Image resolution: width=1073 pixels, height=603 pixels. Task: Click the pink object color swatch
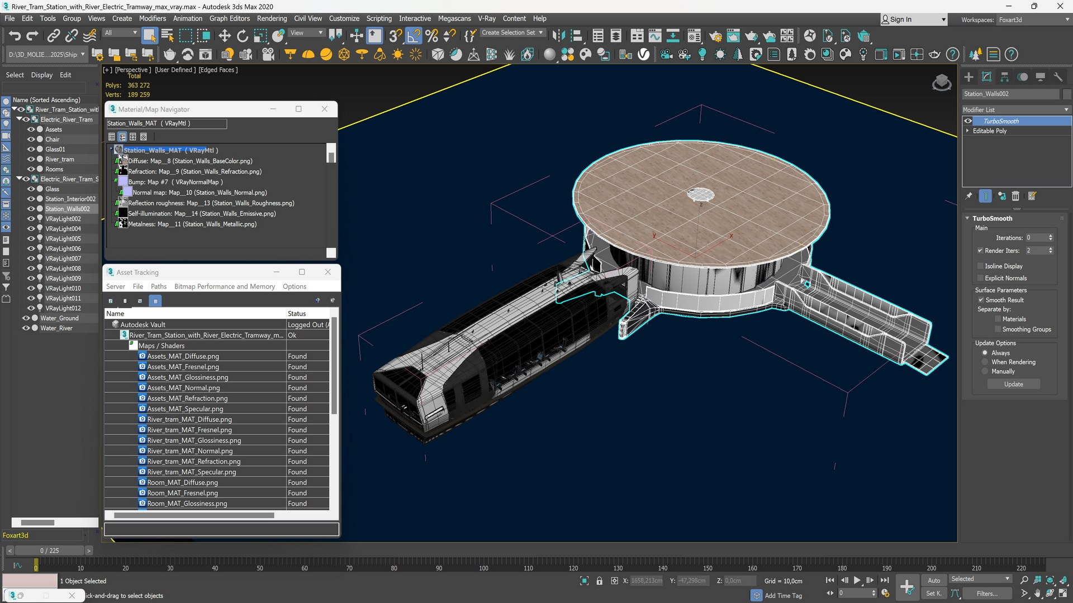pos(30,581)
